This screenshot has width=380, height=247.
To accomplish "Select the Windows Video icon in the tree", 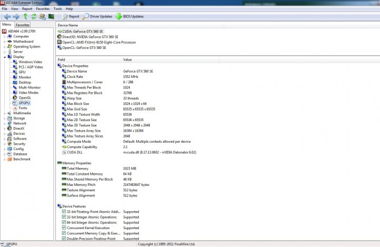I will coord(15,62).
